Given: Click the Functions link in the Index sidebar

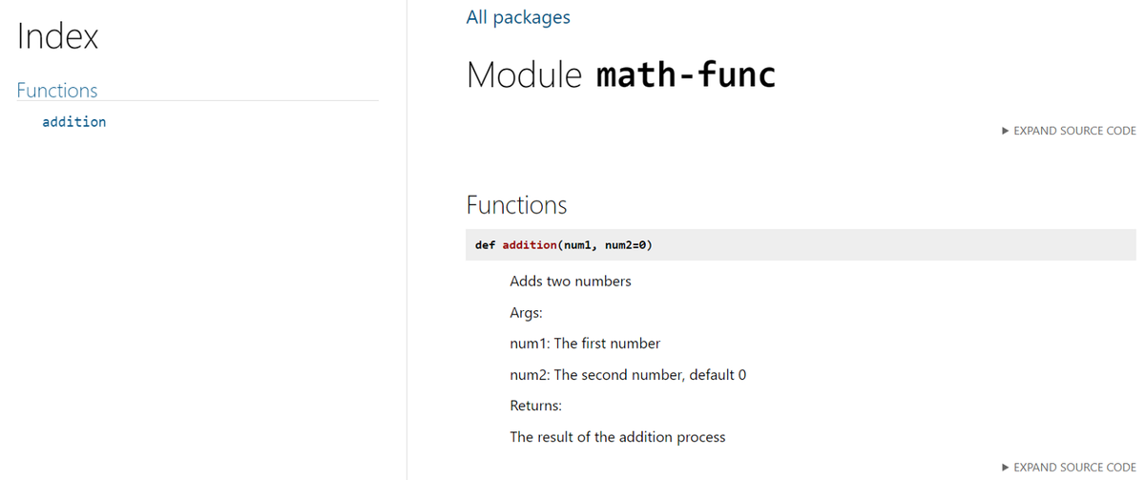Looking at the screenshot, I should (x=57, y=91).
